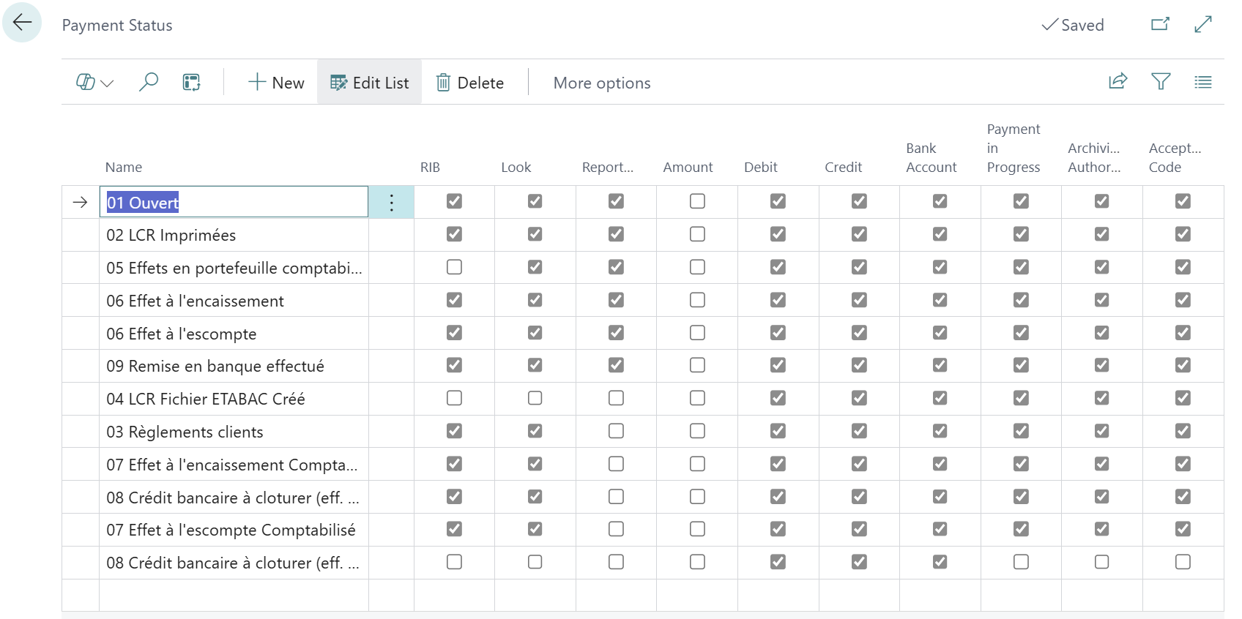The image size is (1242, 619).
Task: Click the Share icon
Action: (x=1118, y=82)
